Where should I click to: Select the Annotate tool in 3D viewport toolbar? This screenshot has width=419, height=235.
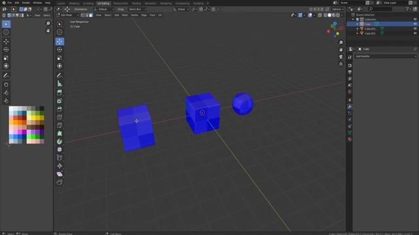60,76
